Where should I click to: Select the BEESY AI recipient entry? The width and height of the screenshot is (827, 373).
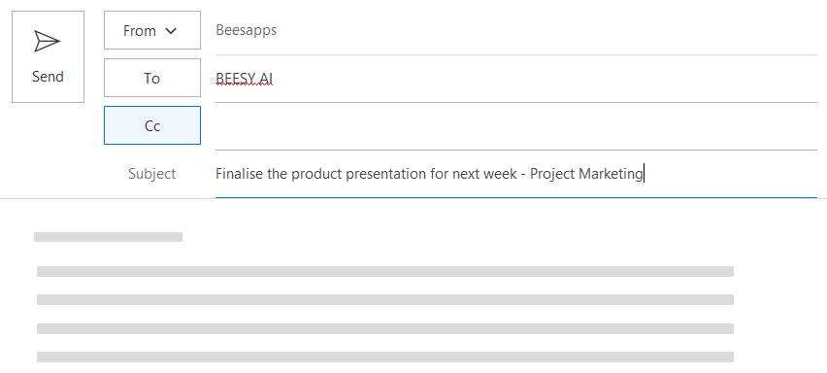pyautogui.click(x=245, y=79)
